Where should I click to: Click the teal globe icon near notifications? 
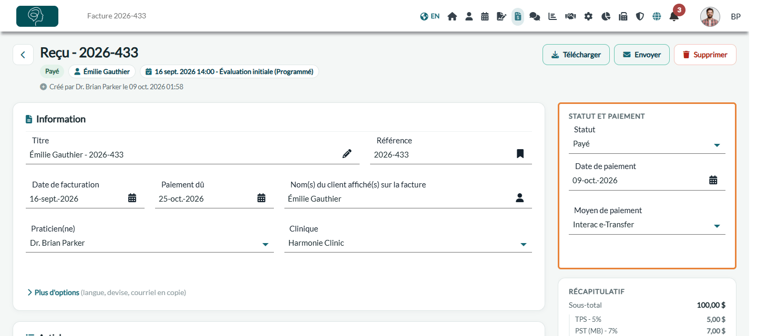click(657, 16)
